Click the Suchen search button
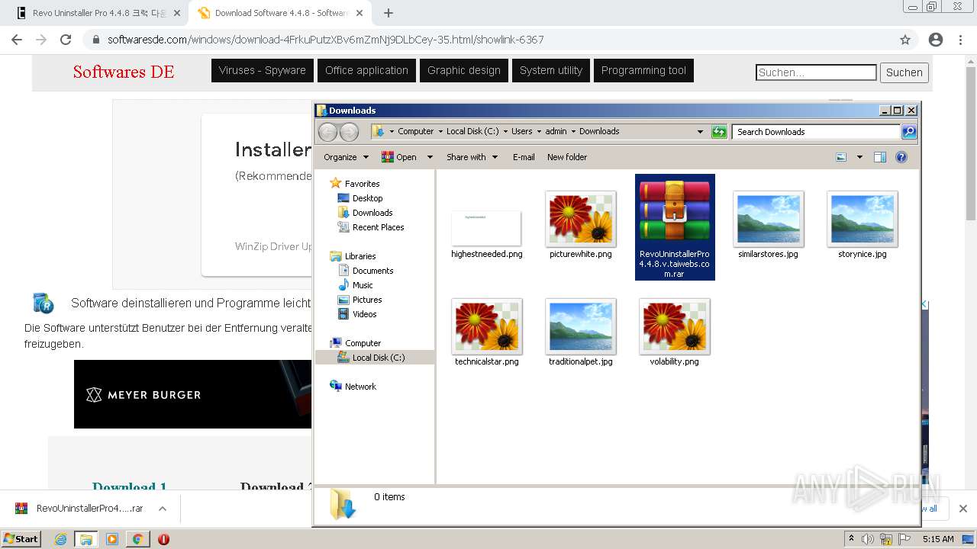977x549 pixels. (x=904, y=72)
